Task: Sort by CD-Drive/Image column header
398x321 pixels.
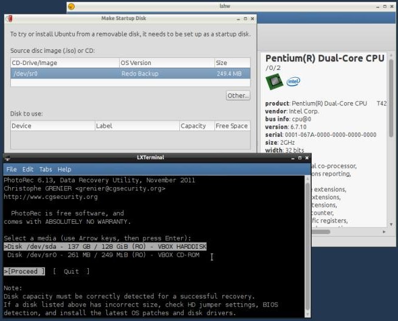Action: point(65,63)
